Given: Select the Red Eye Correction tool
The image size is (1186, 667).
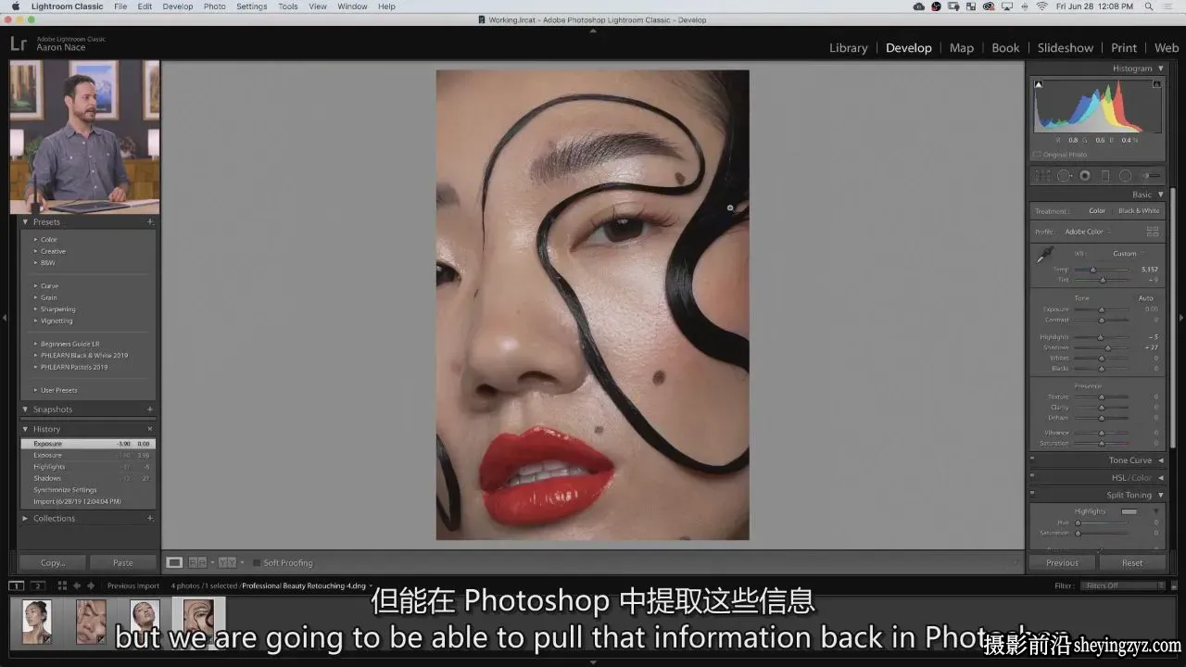Looking at the screenshot, I should (1085, 176).
